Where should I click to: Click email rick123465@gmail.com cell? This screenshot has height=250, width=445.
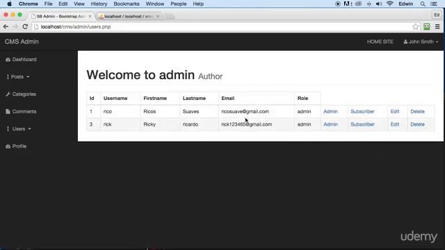pyautogui.click(x=257, y=124)
